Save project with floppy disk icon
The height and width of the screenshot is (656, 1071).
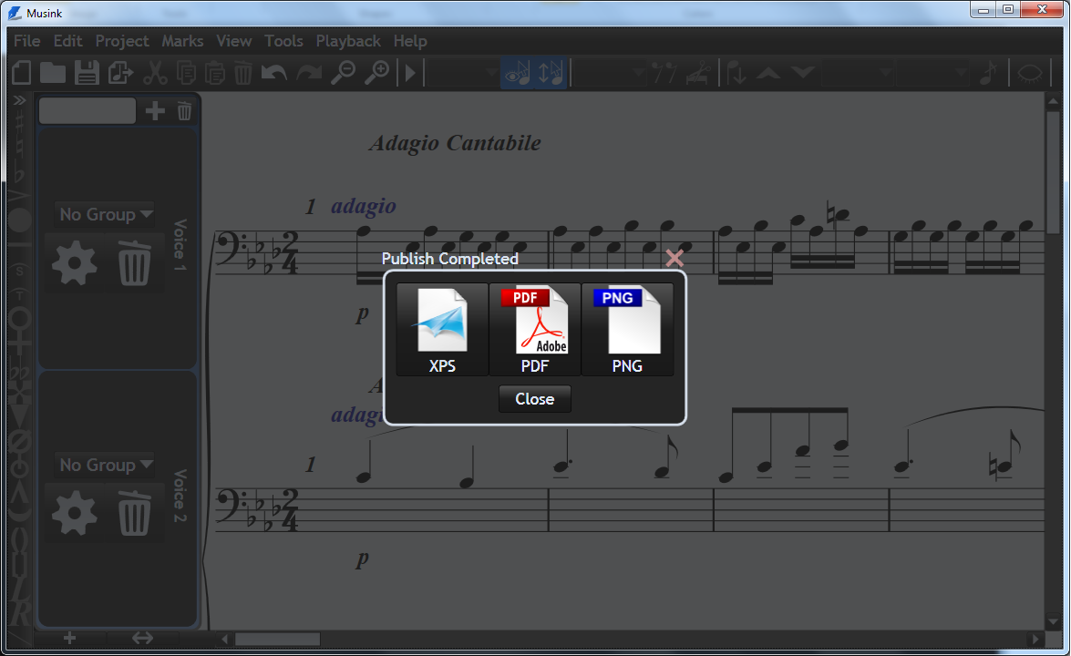(x=87, y=72)
